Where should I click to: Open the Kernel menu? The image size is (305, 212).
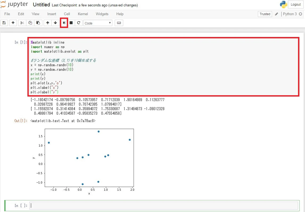click(83, 14)
